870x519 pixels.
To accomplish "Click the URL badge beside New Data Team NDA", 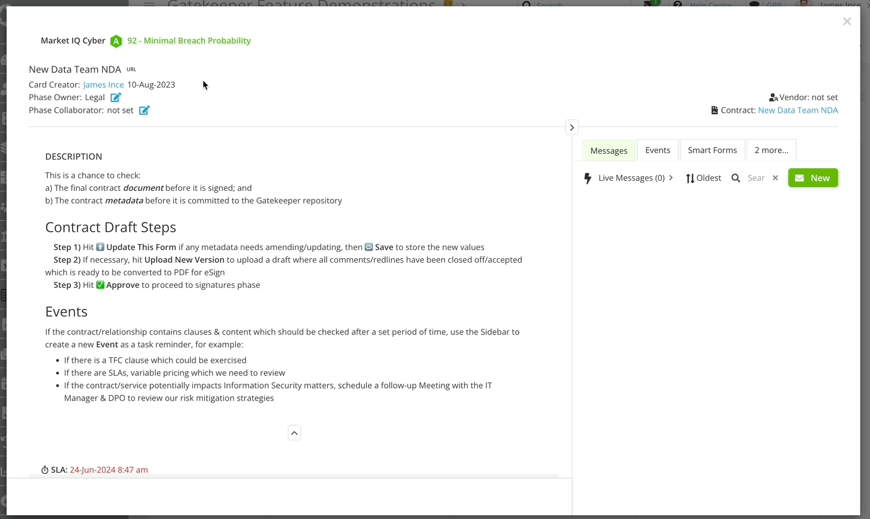I will tap(131, 69).
